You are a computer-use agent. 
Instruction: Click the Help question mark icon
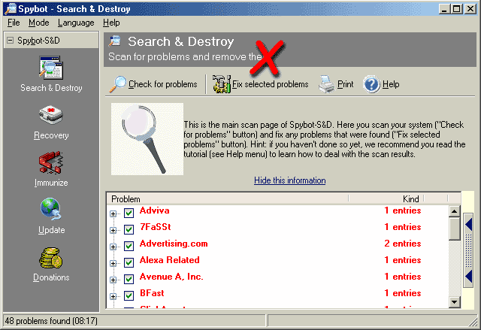371,84
